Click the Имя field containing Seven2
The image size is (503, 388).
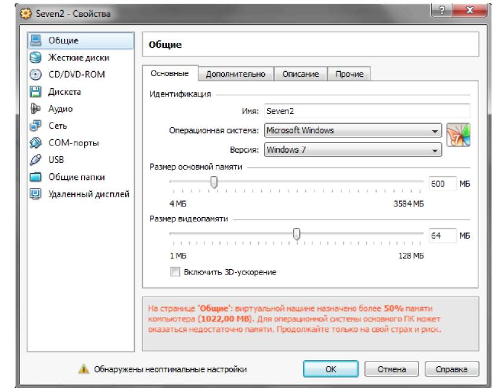[x=368, y=111]
